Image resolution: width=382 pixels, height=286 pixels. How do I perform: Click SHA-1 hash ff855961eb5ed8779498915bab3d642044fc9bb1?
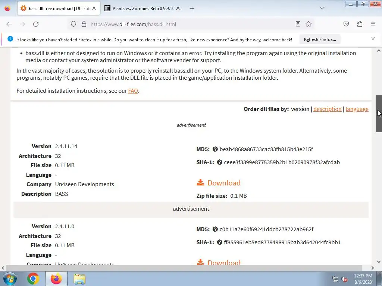click(282, 242)
